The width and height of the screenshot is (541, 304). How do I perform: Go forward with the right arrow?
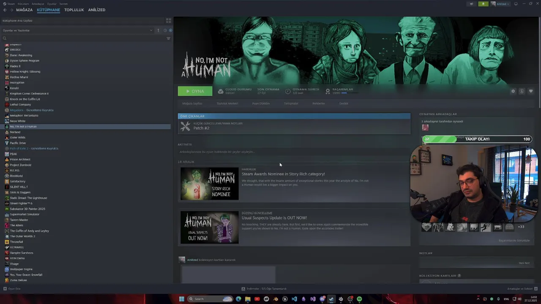(x=11, y=10)
